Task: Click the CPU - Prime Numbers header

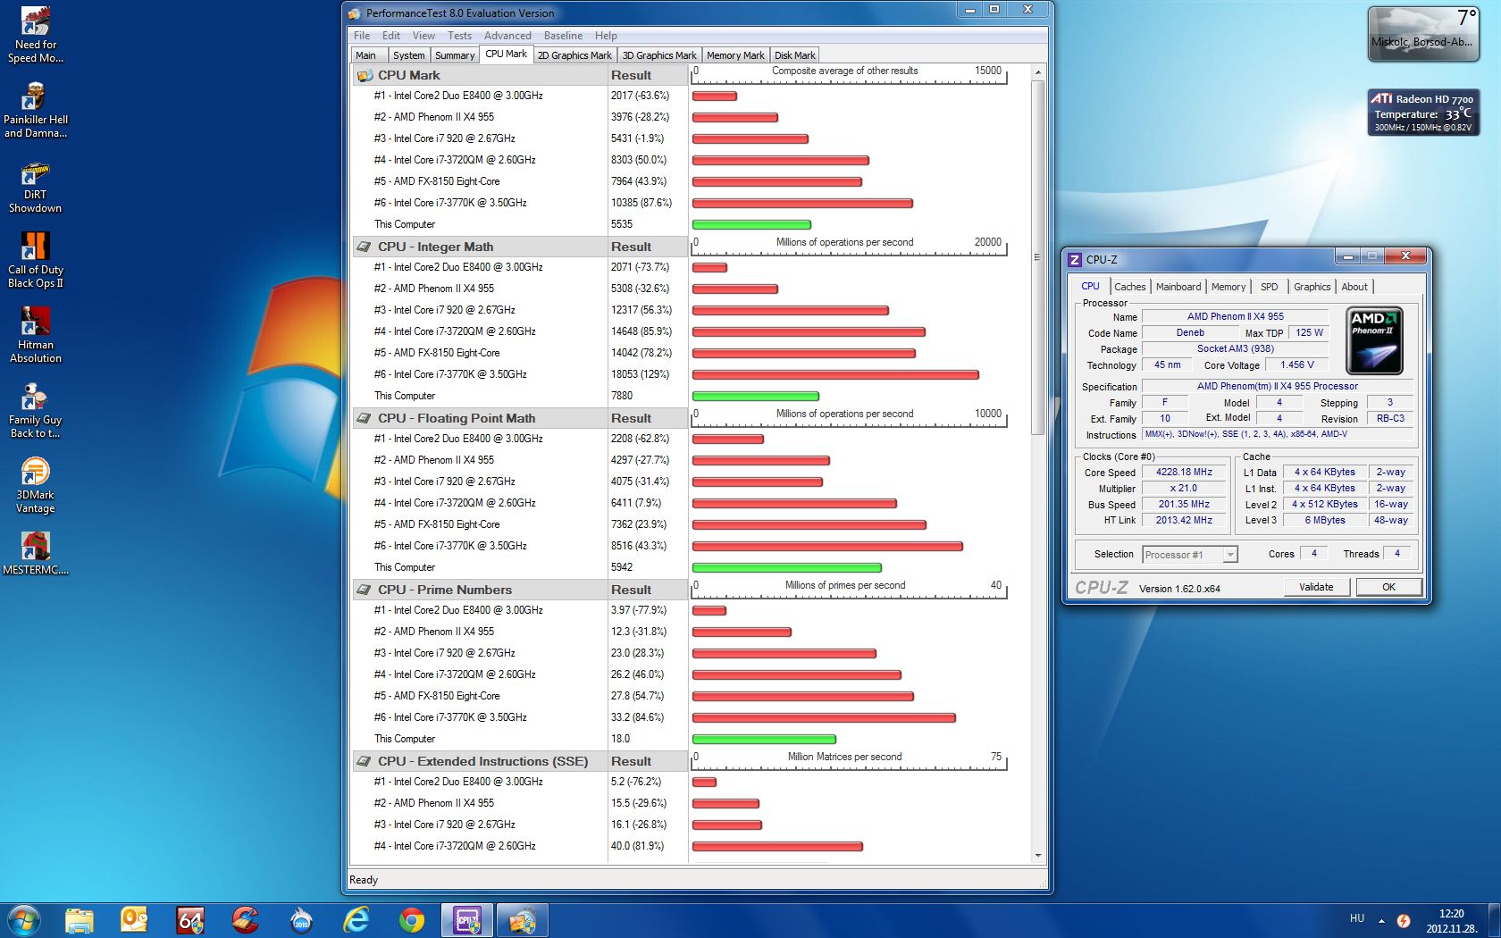Action: pos(480,590)
